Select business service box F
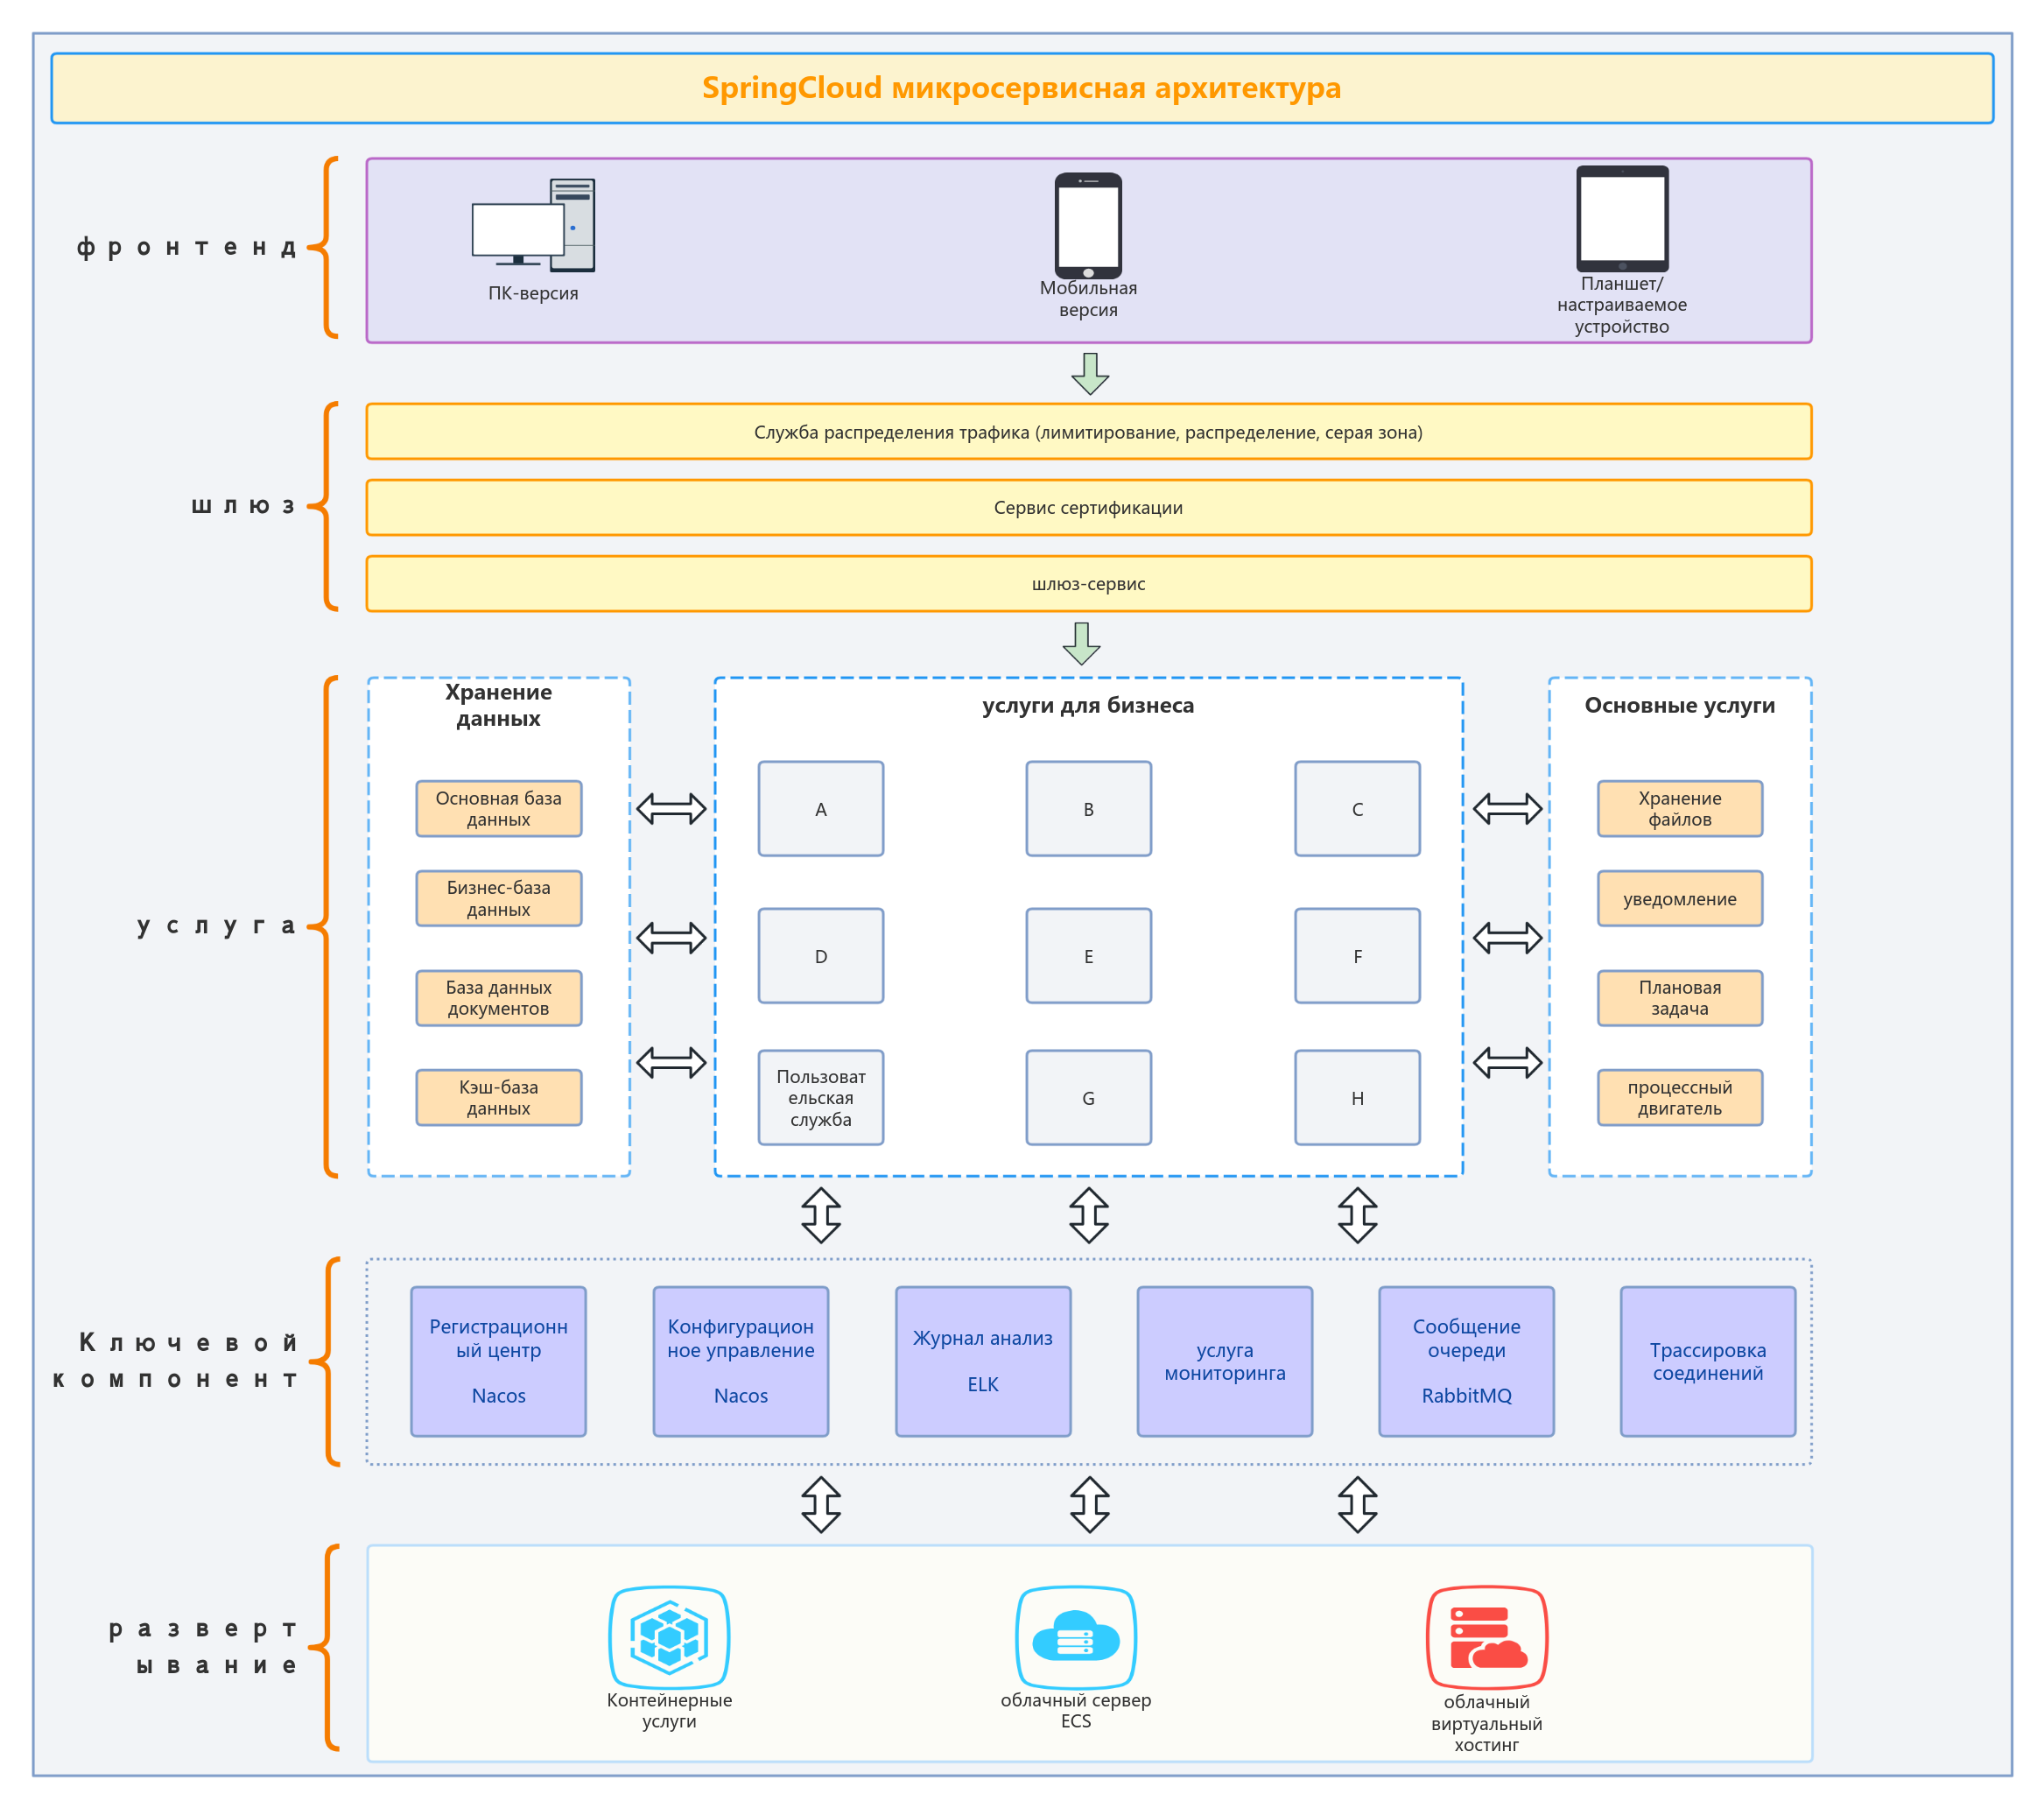Screen dimensions: 2044x1808 1357,956
